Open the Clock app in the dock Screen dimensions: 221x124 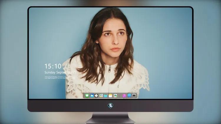point(96,96)
